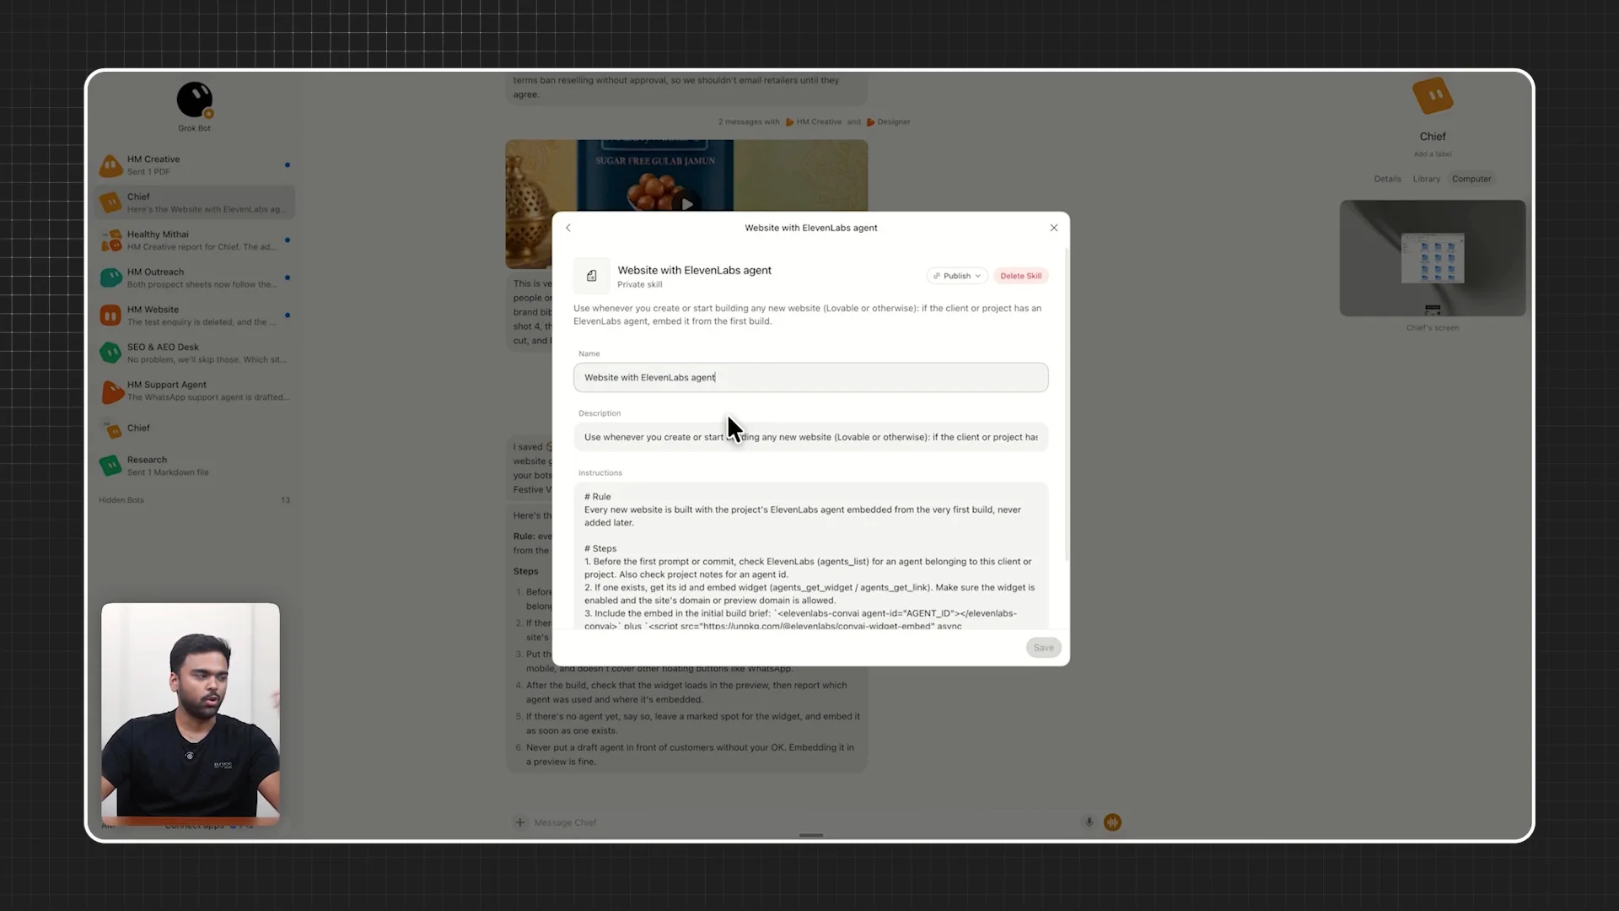
Task: Open the HM Website bot chat
Action: pyautogui.click(x=195, y=315)
